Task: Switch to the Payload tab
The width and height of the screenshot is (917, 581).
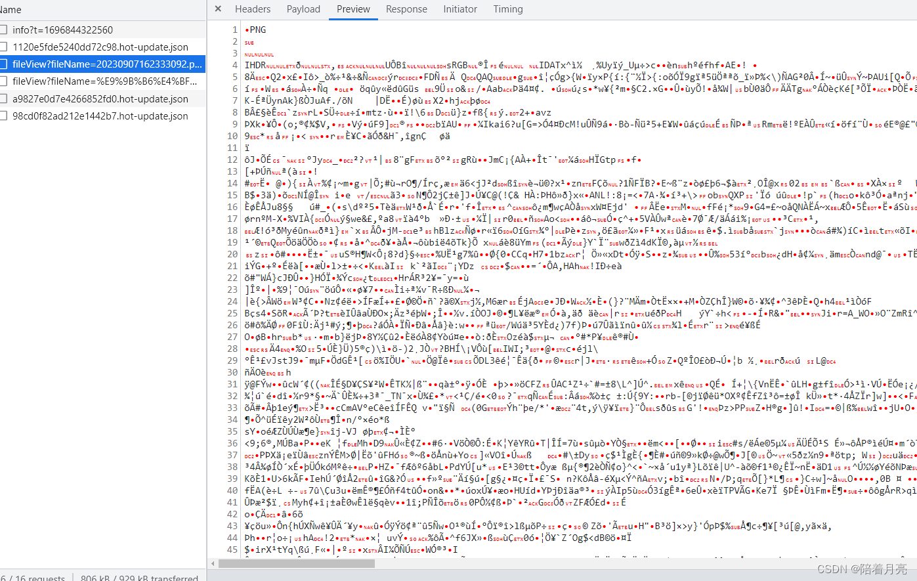Action: click(303, 9)
